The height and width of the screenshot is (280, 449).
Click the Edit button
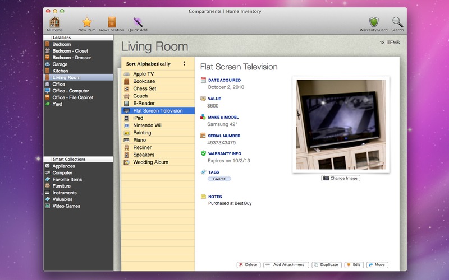pos(354,265)
